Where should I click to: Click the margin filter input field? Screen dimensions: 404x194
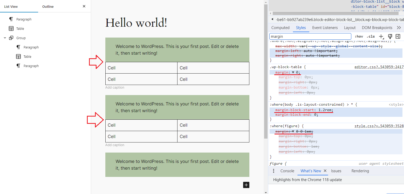point(310,36)
